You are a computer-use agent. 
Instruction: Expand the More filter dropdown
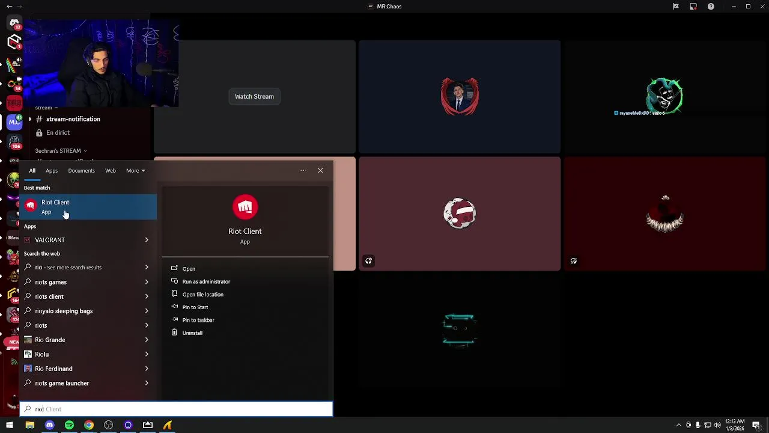click(x=136, y=171)
